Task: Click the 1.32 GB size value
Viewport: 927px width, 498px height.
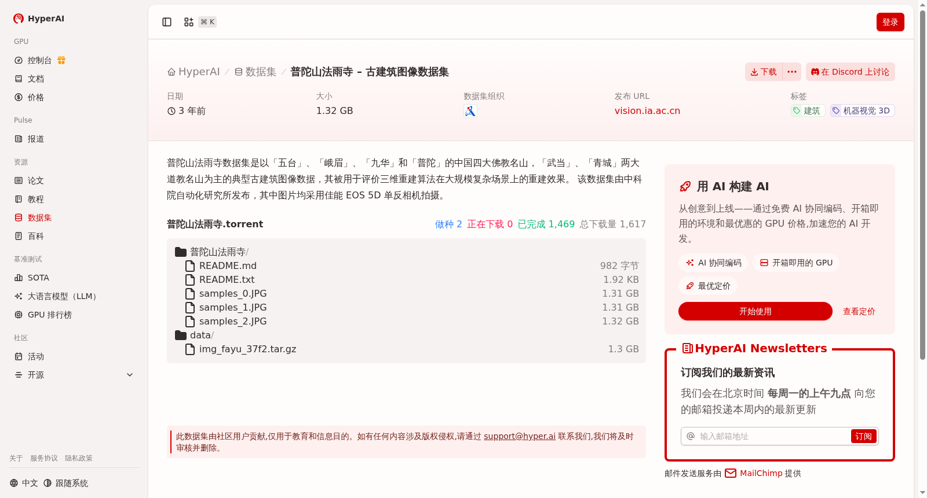Action: pyautogui.click(x=334, y=110)
